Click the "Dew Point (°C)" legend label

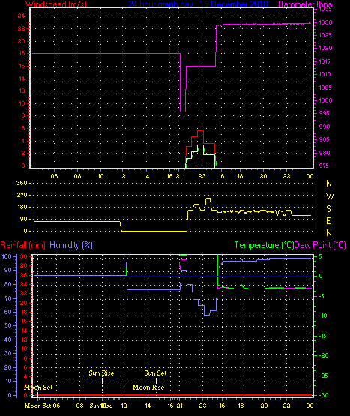point(320,245)
